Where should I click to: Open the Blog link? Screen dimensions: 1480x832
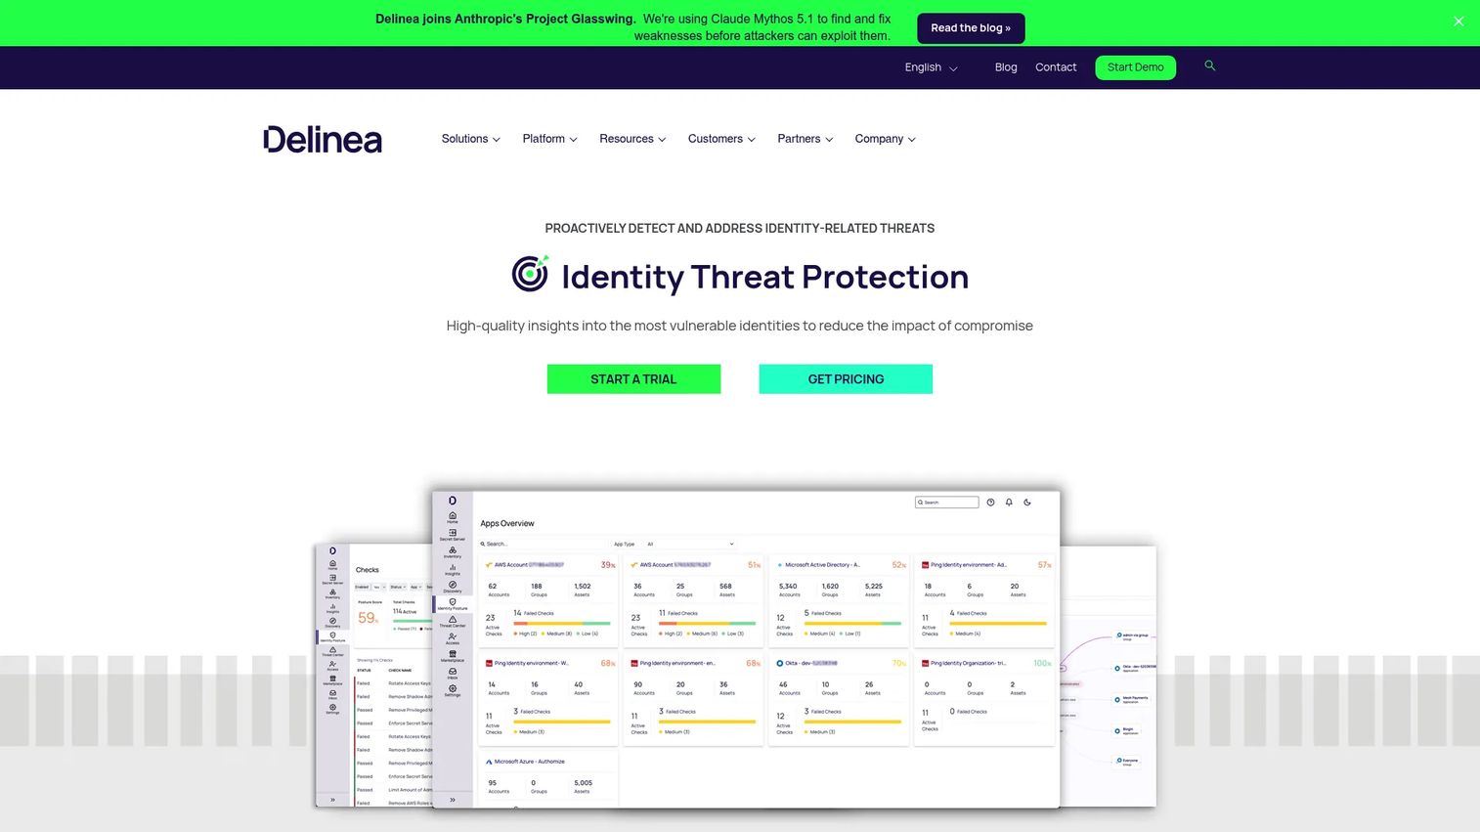(x=1006, y=67)
